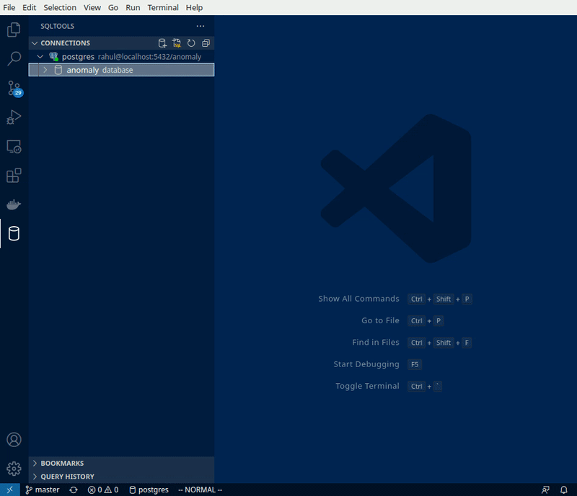The image size is (577, 496).
Task: Refresh the connections list
Action: pyautogui.click(x=191, y=43)
